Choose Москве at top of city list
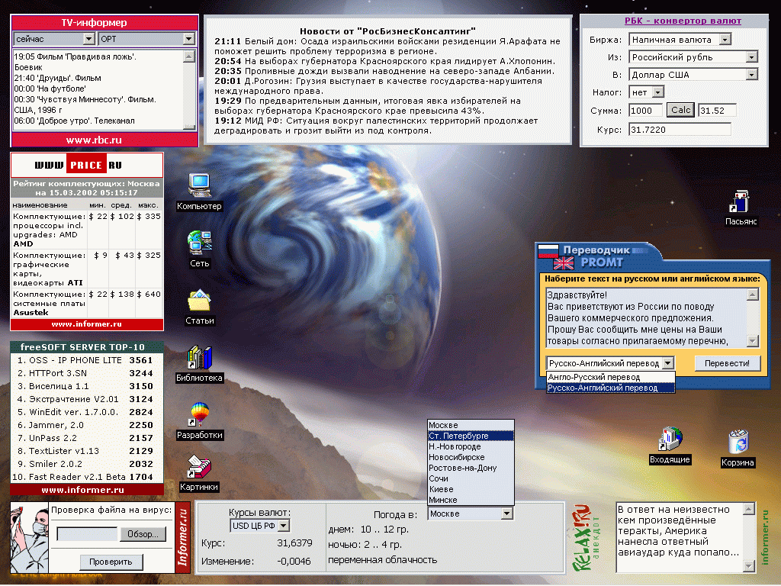This screenshot has width=781, height=586. (471, 425)
